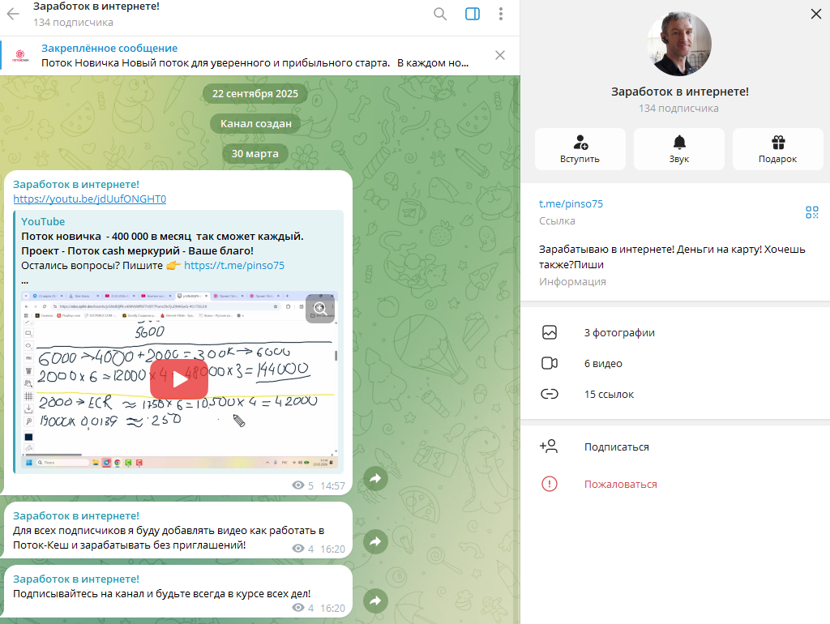This screenshot has height=624, width=830.
Task: Dismiss the pinned message banner
Action: (500, 55)
